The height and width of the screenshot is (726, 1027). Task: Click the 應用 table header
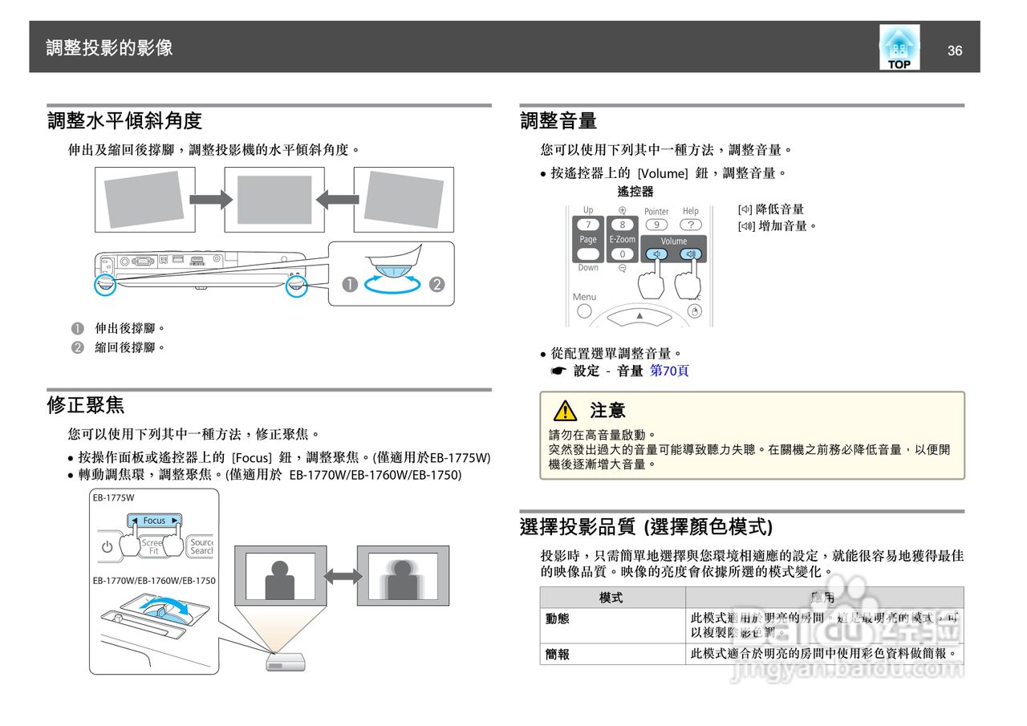point(823,598)
